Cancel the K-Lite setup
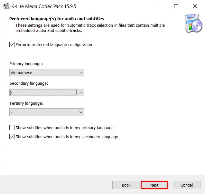Viewport: 205px width, 194px height. tap(187, 185)
